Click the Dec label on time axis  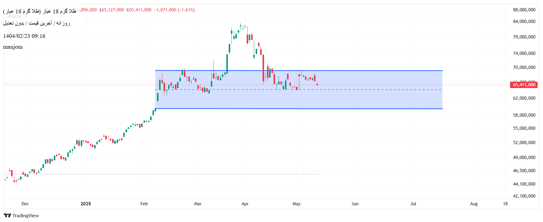point(25,204)
